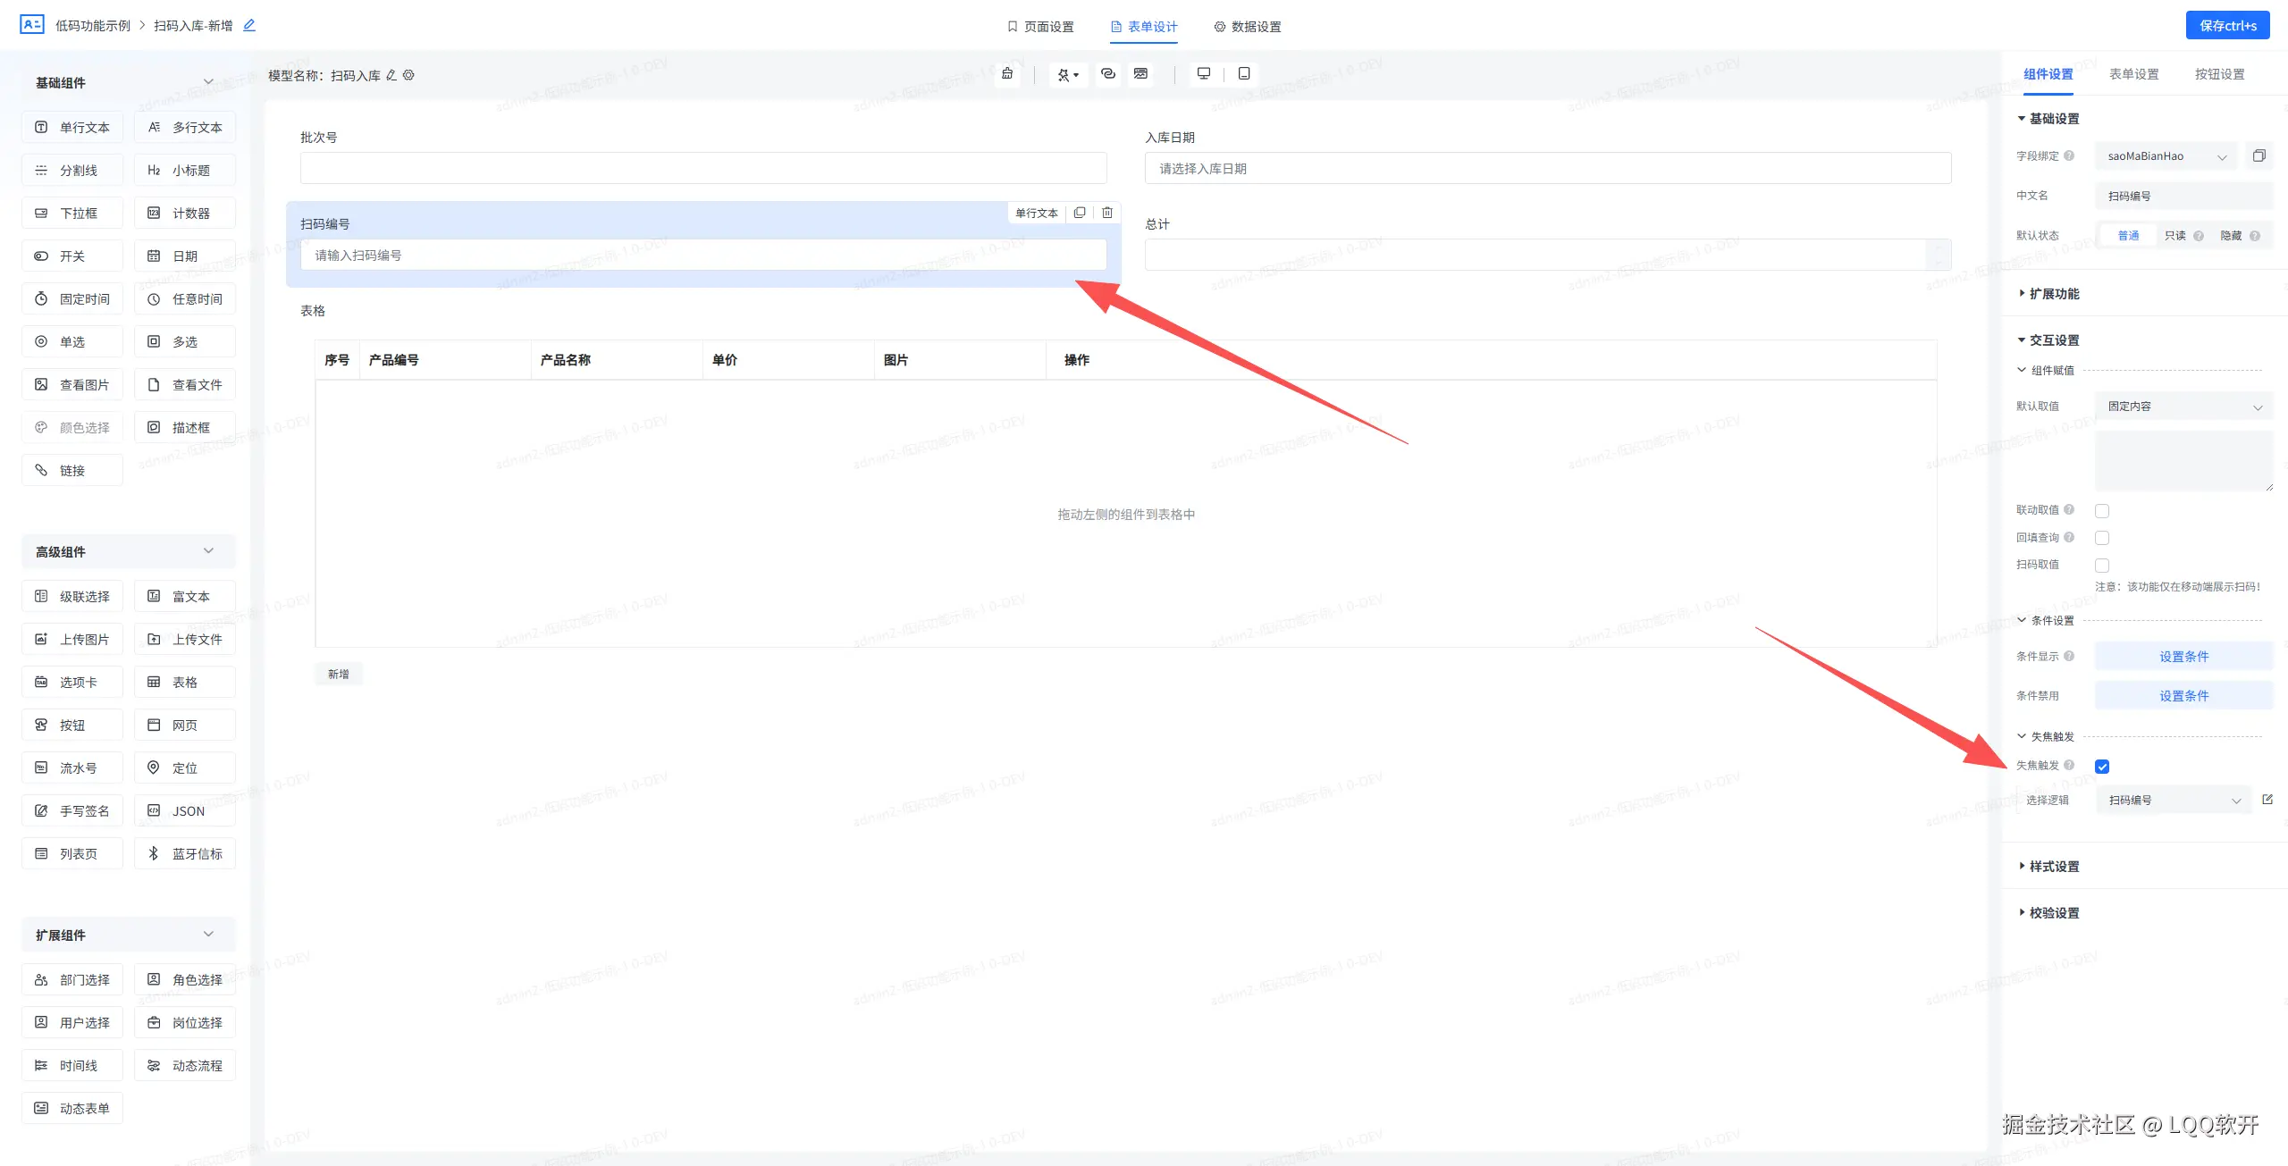Open logic editor icon beside 选择逻辑 dropdown

pos(2267,800)
